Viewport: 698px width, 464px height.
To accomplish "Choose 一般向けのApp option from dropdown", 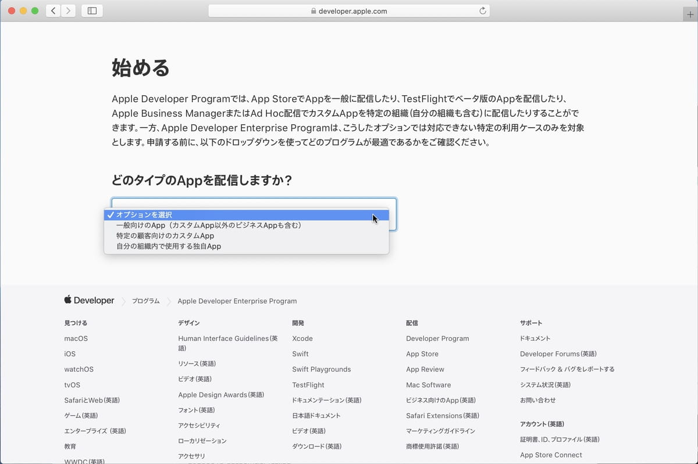I will 247,225.
